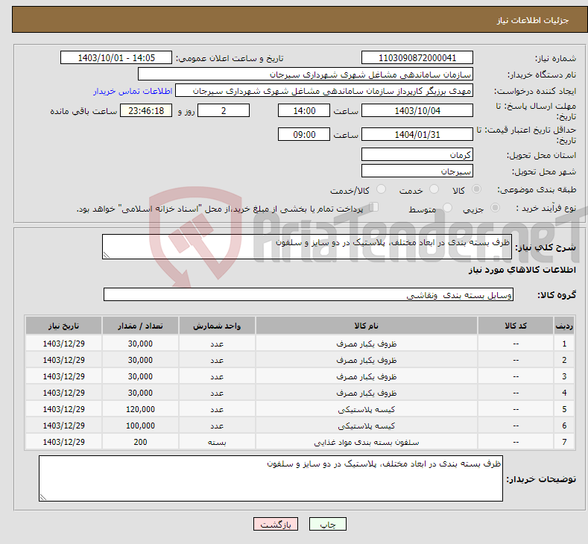The height and width of the screenshot is (544, 588).
Task: Click the تاریخ نیاز column header
Action: point(64,326)
